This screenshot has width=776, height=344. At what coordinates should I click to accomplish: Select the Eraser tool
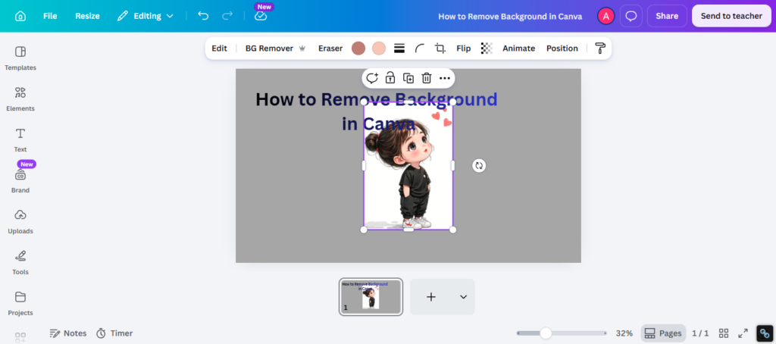pyautogui.click(x=330, y=48)
